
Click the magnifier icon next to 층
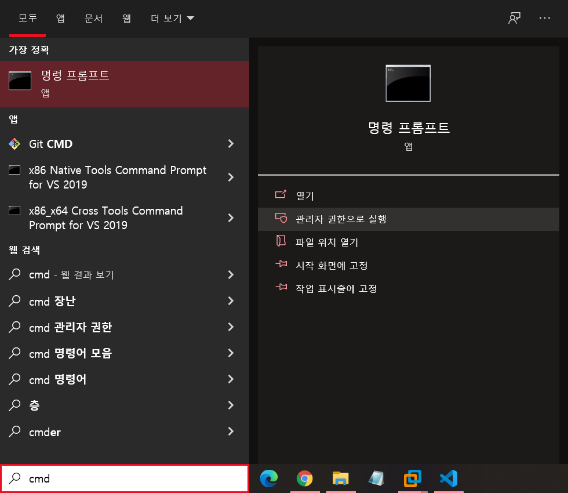pos(14,405)
